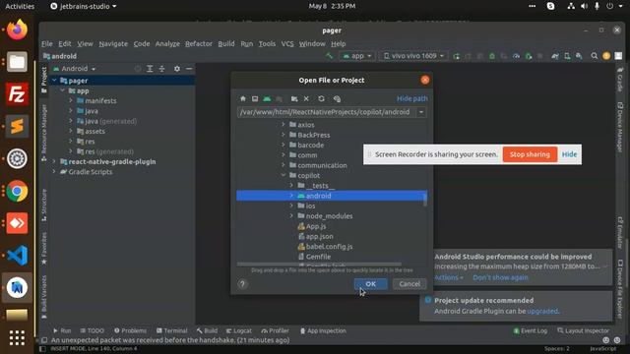
Task: Expand Gradle Scripts node
Action: pyautogui.click(x=54, y=172)
